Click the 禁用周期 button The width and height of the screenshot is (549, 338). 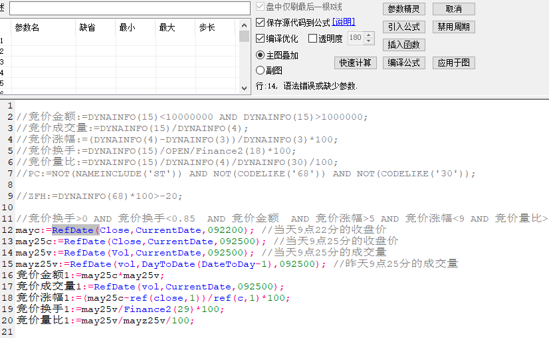[x=454, y=27]
